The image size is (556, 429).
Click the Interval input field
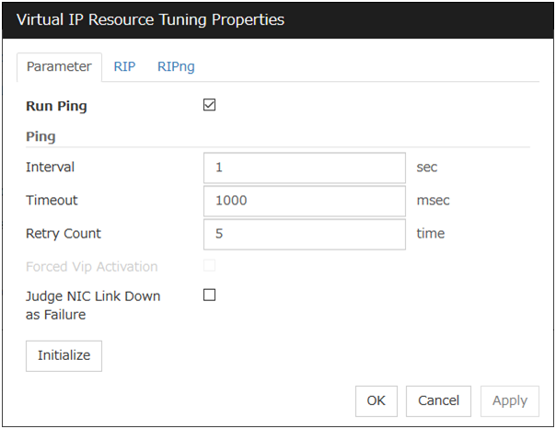304,168
